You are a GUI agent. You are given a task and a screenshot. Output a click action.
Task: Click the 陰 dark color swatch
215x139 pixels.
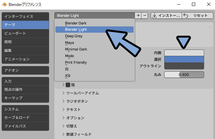point(68,85)
